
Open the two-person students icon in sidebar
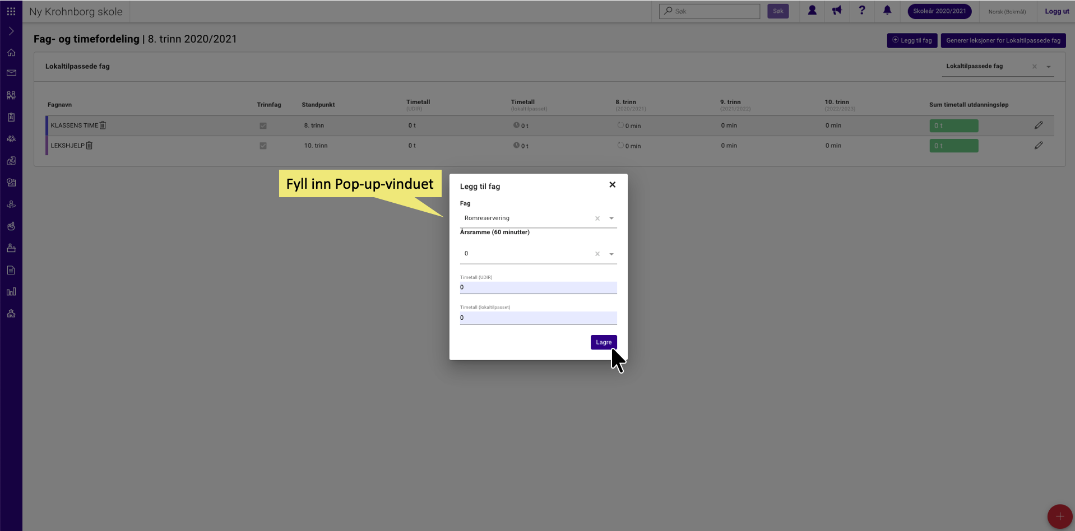click(x=11, y=95)
